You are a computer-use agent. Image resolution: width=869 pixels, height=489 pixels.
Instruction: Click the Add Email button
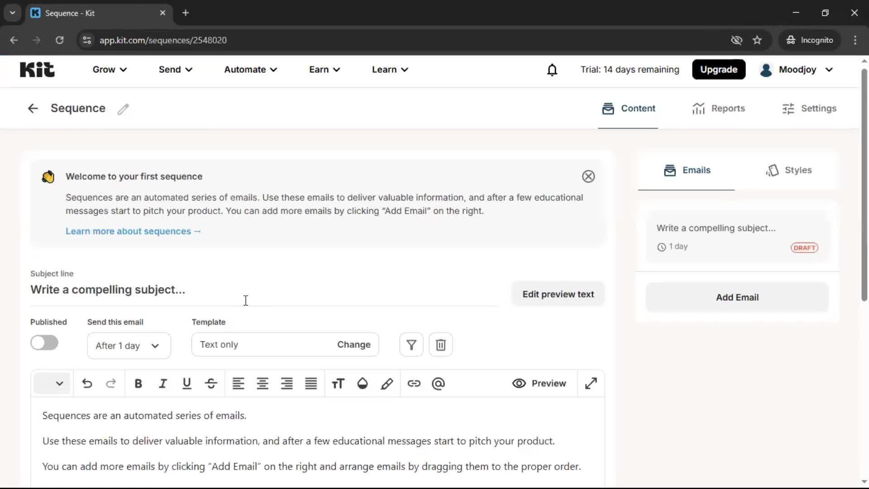pyautogui.click(x=737, y=297)
